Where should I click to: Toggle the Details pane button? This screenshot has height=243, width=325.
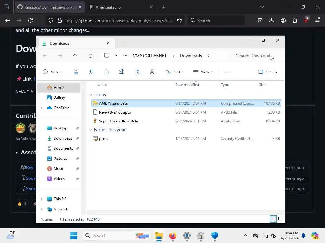coord(268,72)
